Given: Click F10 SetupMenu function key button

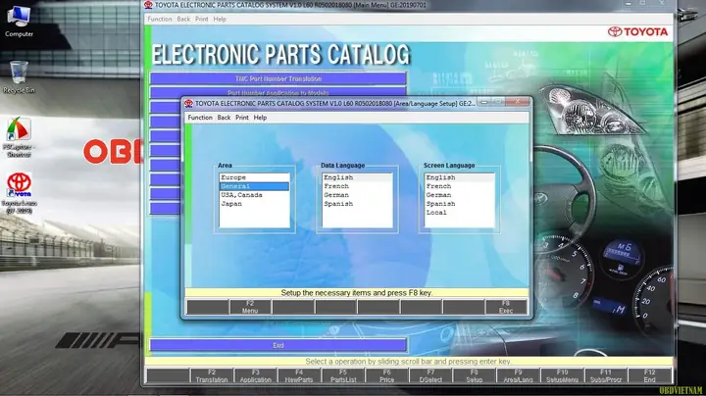Looking at the screenshot, I should [x=562, y=376].
